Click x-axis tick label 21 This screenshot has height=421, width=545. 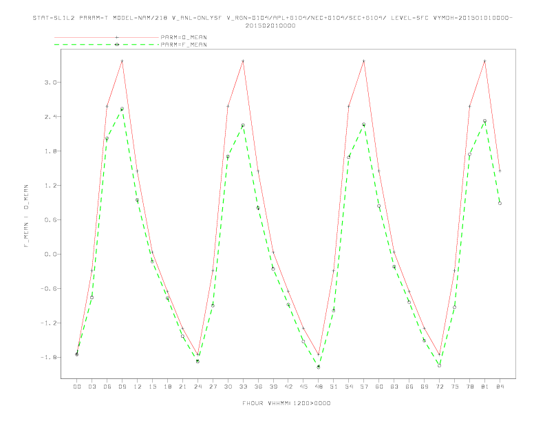coord(182,387)
